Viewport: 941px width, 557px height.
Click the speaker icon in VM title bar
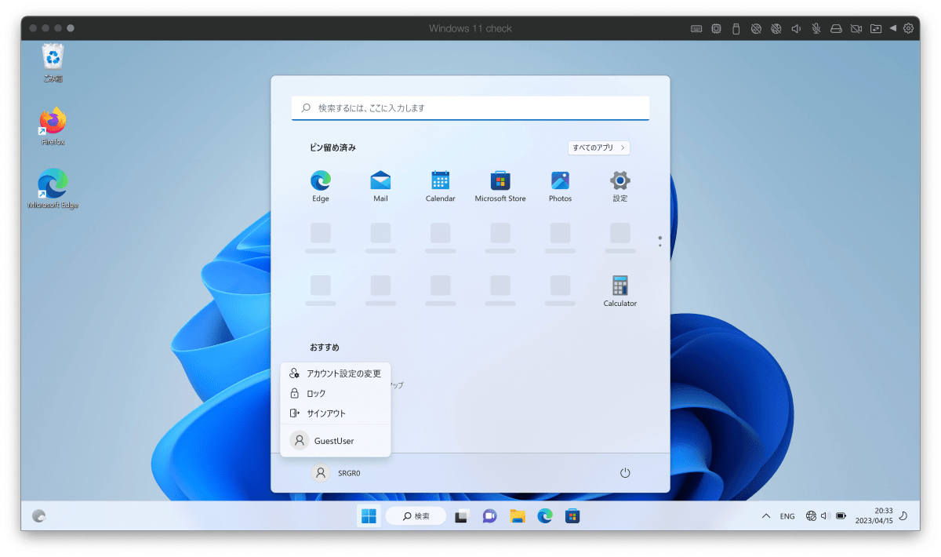[796, 28]
